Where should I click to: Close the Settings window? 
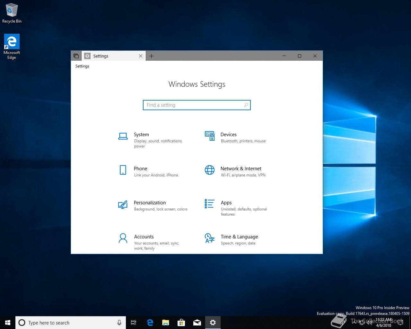point(315,56)
